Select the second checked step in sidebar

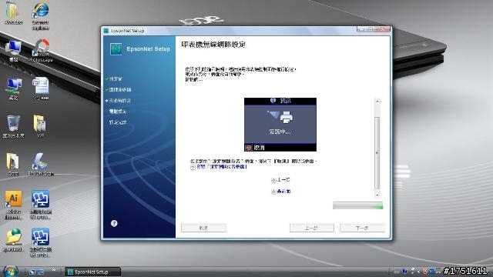pos(118,90)
